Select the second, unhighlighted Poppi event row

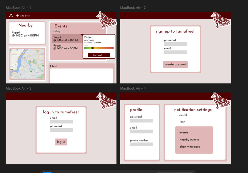tap(66, 47)
